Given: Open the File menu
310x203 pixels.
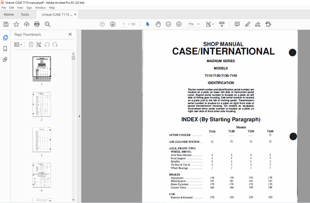Looking at the screenshot, I should pyautogui.click(x=4, y=7).
